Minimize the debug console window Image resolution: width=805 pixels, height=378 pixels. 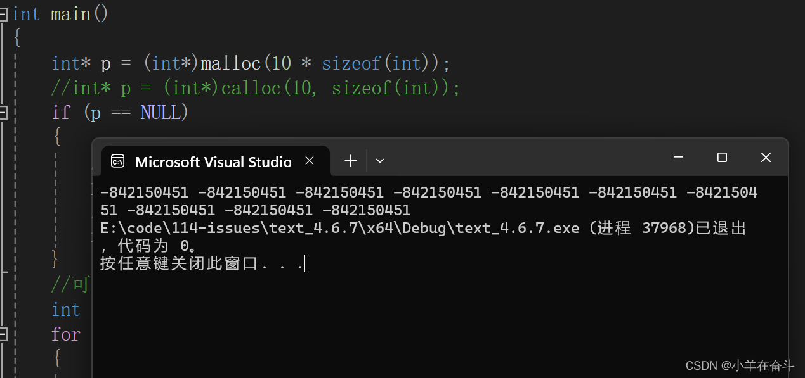click(679, 157)
